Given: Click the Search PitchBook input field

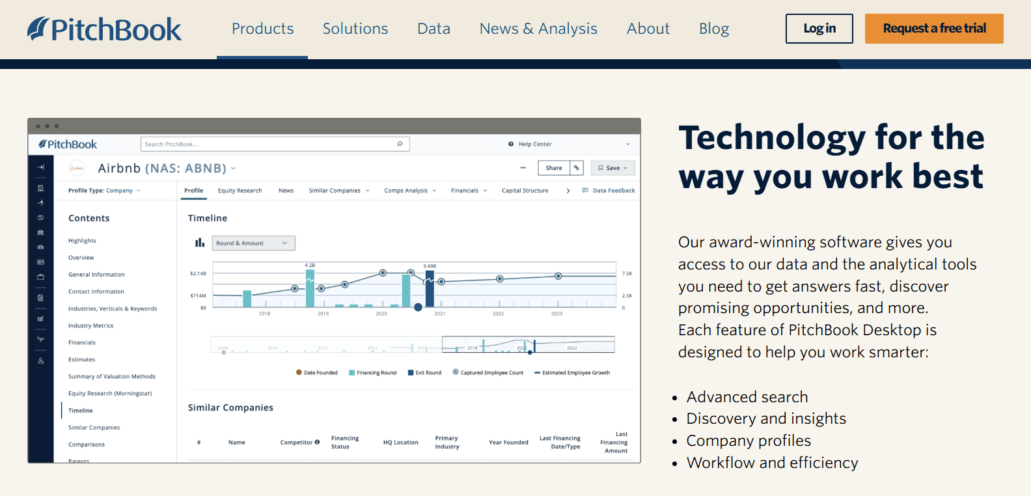Looking at the screenshot, I should click(x=275, y=144).
